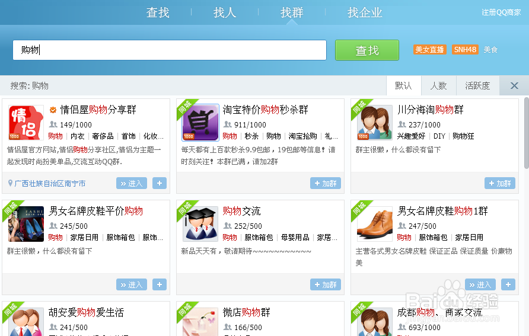Select the 找群 tab
The height and width of the screenshot is (336, 529).
(292, 12)
